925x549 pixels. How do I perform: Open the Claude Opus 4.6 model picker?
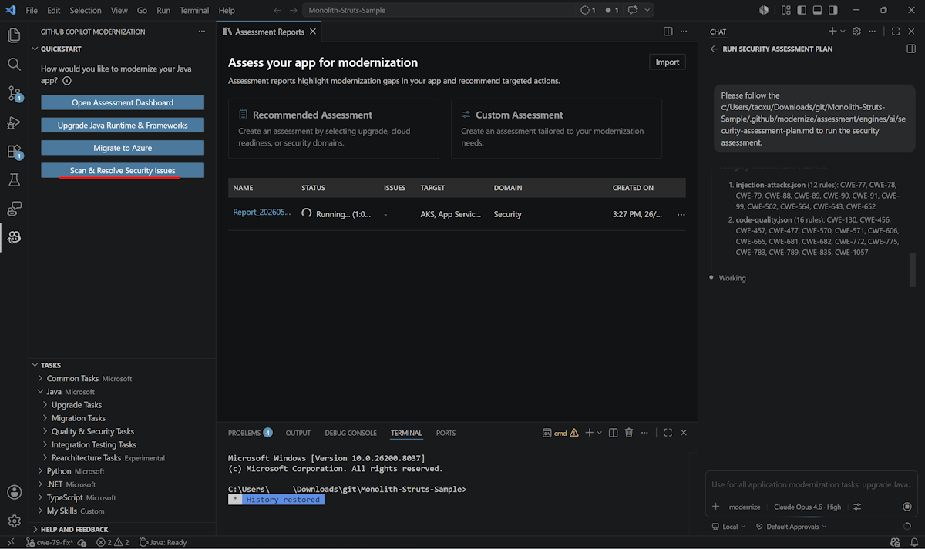(x=807, y=507)
